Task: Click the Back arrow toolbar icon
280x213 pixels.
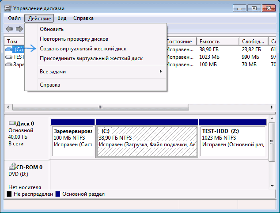Action: (9, 29)
